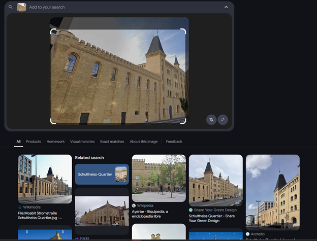Open 'Ayerbe - Biquipedia, a enciclopedia libre' link
Image resolution: width=317 pixels, height=241 pixels.
150,214
